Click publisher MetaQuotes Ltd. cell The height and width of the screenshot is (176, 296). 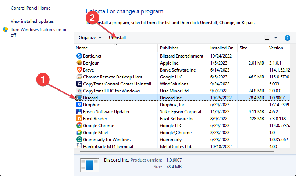pyautogui.click(x=176, y=146)
